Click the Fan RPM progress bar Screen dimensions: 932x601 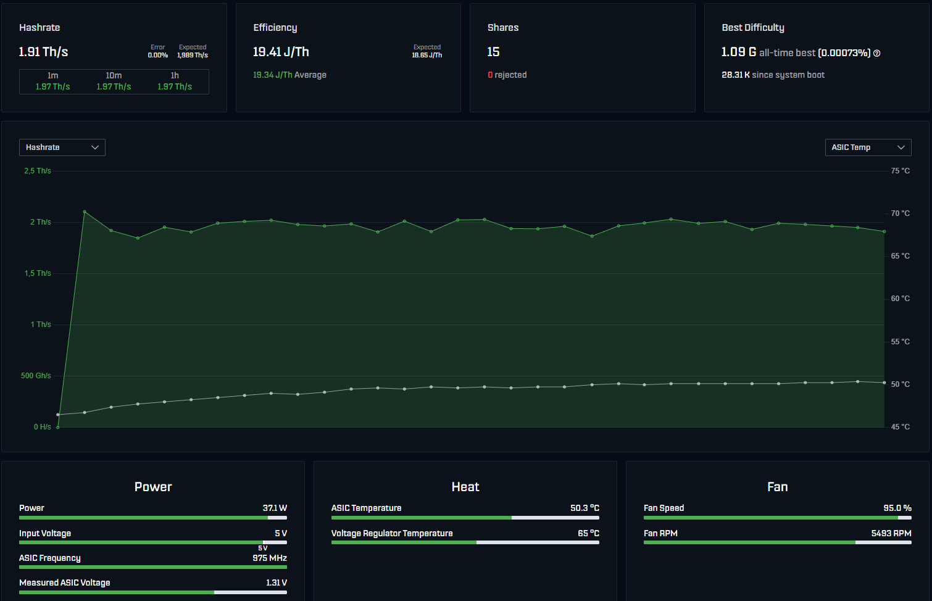(x=777, y=542)
